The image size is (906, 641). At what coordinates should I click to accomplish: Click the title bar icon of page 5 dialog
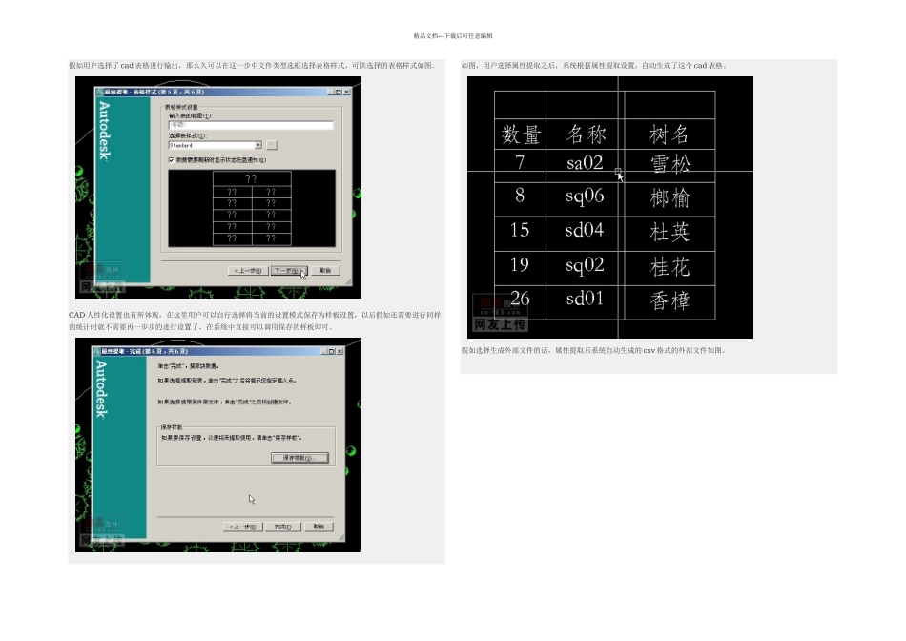point(99,93)
